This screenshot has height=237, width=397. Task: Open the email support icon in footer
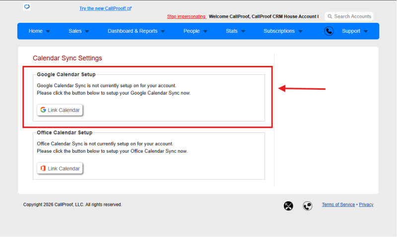pos(288,206)
